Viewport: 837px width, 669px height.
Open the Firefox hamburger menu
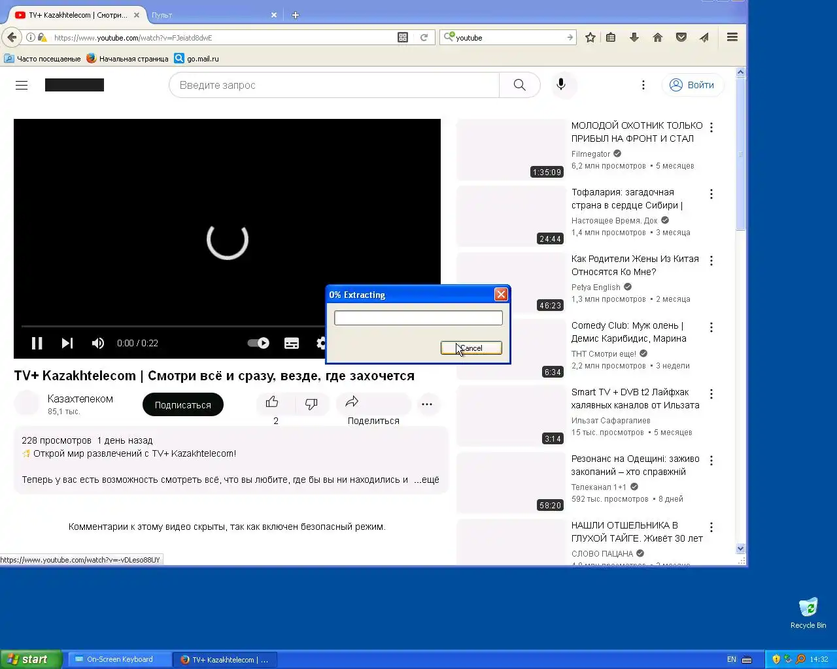point(732,37)
